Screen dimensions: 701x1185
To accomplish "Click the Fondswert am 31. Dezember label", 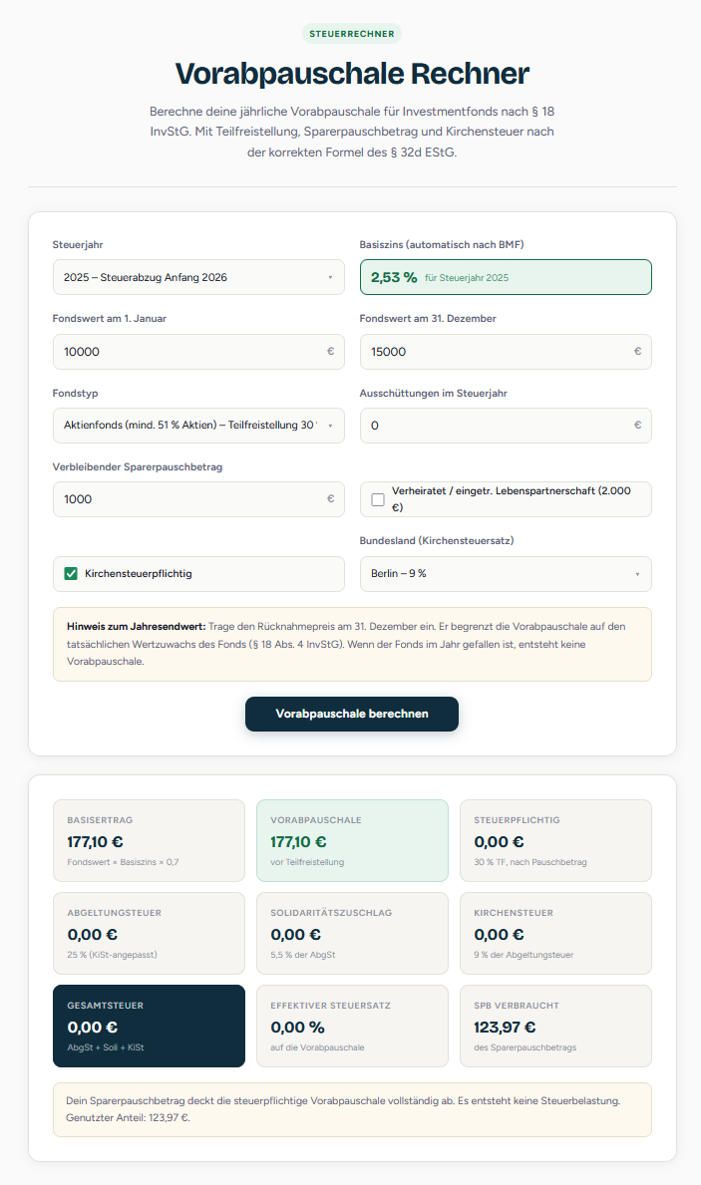I will coord(428,318).
